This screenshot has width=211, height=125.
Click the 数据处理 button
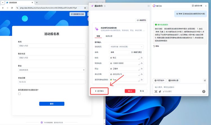click(x=174, y=80)
